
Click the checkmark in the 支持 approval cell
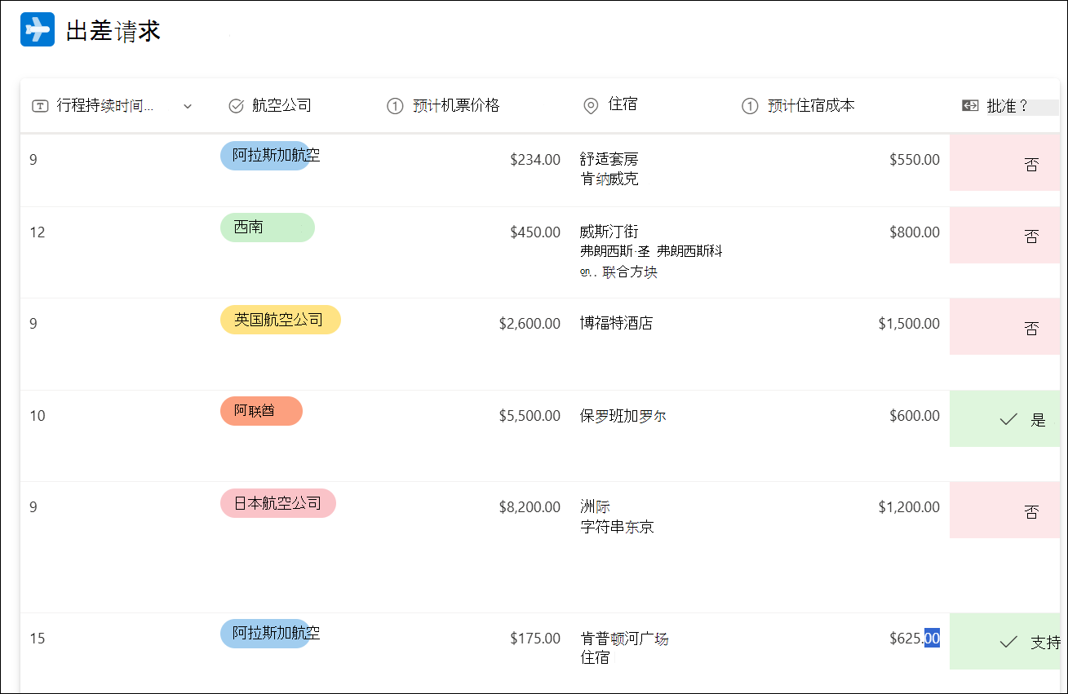1008,642
